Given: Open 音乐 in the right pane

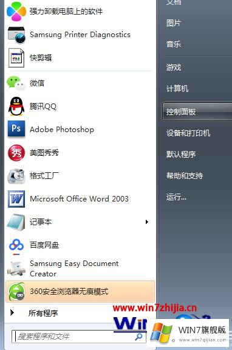Looking at the screenshot, I should (174, 44).
